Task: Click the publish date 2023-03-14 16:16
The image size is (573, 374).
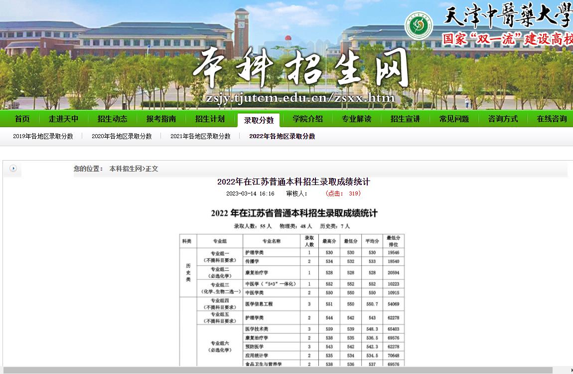Action: pyautogui.click(x=250, y=193)
